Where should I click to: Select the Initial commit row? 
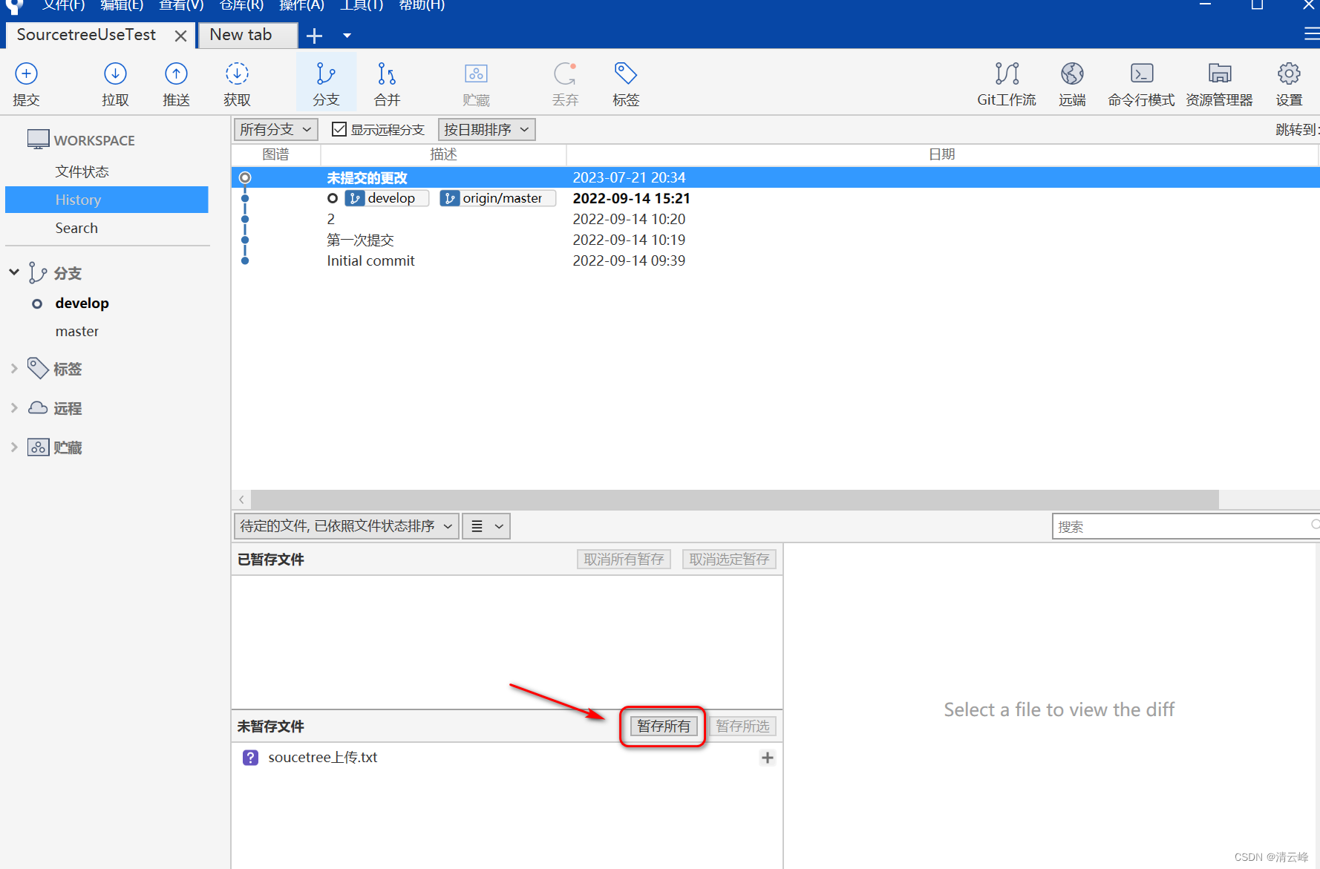point(776,260)
